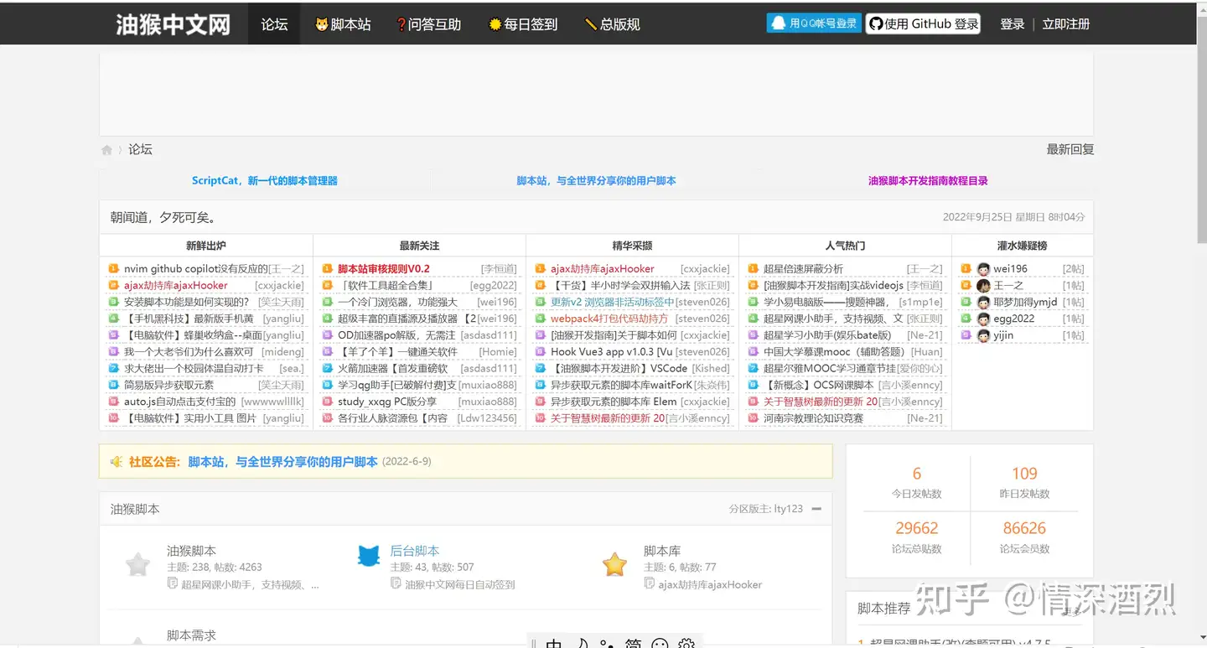Select the 人气热门 column header
The image size is (1207, 648).
click(x=846, y=246)
